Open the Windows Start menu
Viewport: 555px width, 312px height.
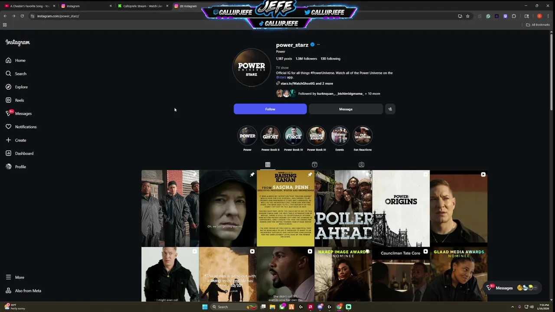[205, 307]
